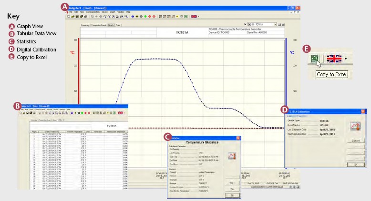Click OK button in Calibration dialog
Screen dimensions: 371x201
356,165
